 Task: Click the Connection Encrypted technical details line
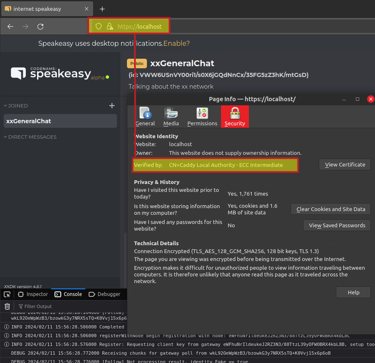(226, 251)
